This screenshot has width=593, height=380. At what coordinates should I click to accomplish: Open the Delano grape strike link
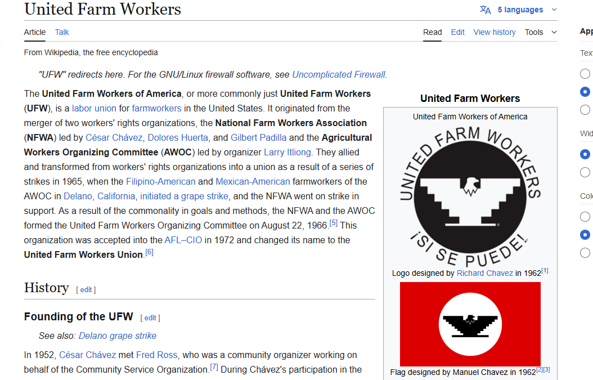click(117, 336)
